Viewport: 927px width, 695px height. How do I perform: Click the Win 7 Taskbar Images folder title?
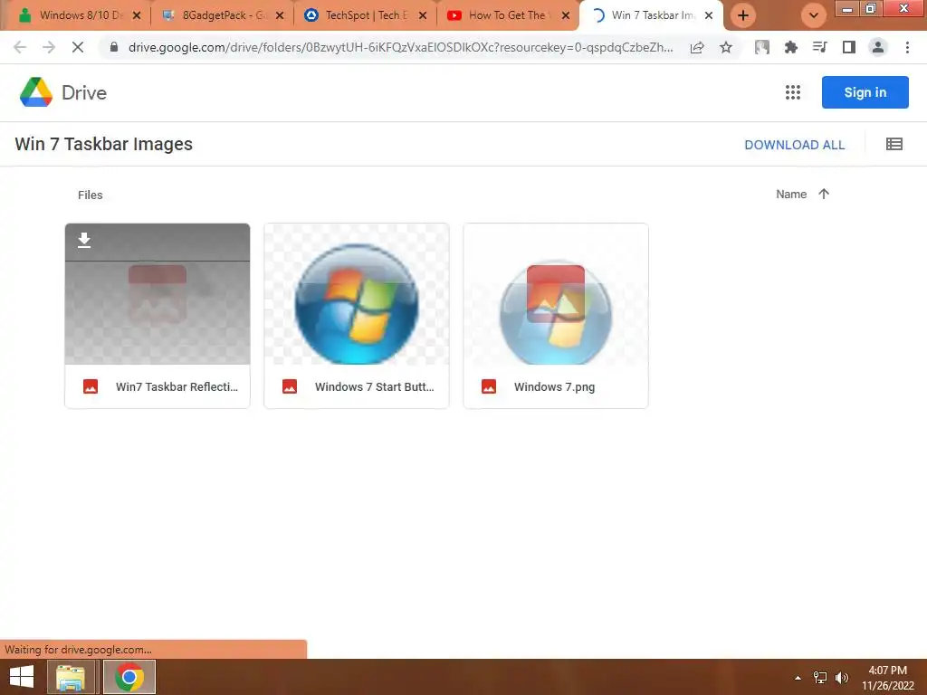[x=103, y=144]
